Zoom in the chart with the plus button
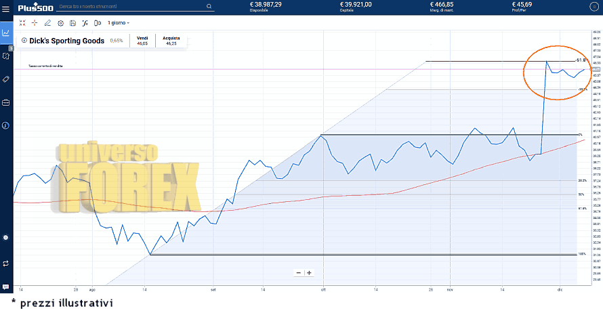This screenshot has height=313, width=603. click(309, 272)
